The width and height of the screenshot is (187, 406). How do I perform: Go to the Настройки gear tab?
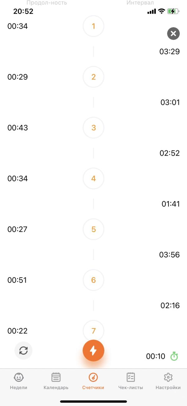coord(168,381)
